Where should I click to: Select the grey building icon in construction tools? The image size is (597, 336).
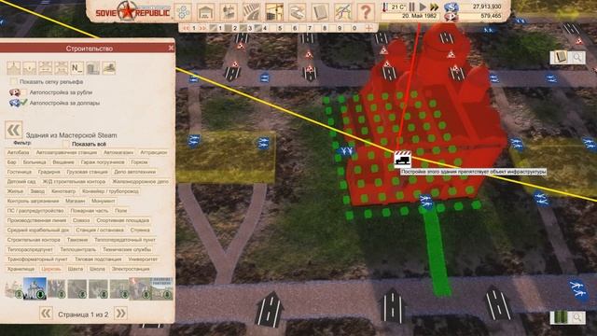[92, 68]
